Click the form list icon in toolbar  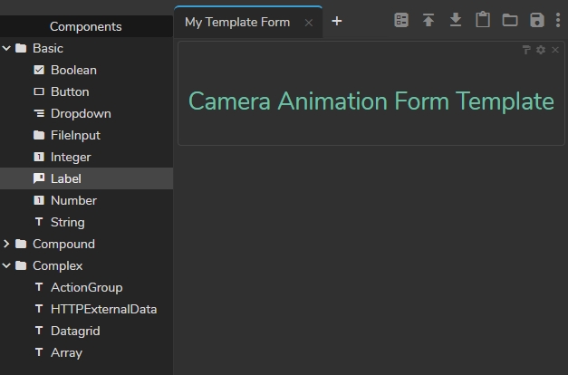401,20
